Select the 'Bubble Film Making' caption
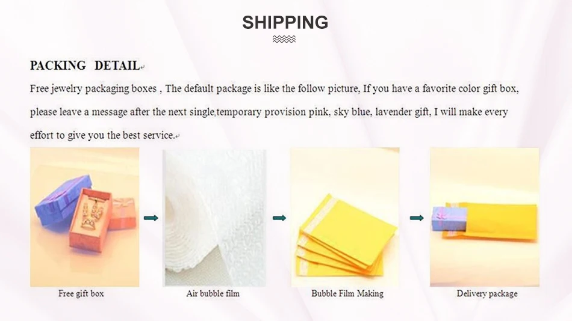Image resolution: width=572 pixels, height=321 pixels. click(347, 294)
